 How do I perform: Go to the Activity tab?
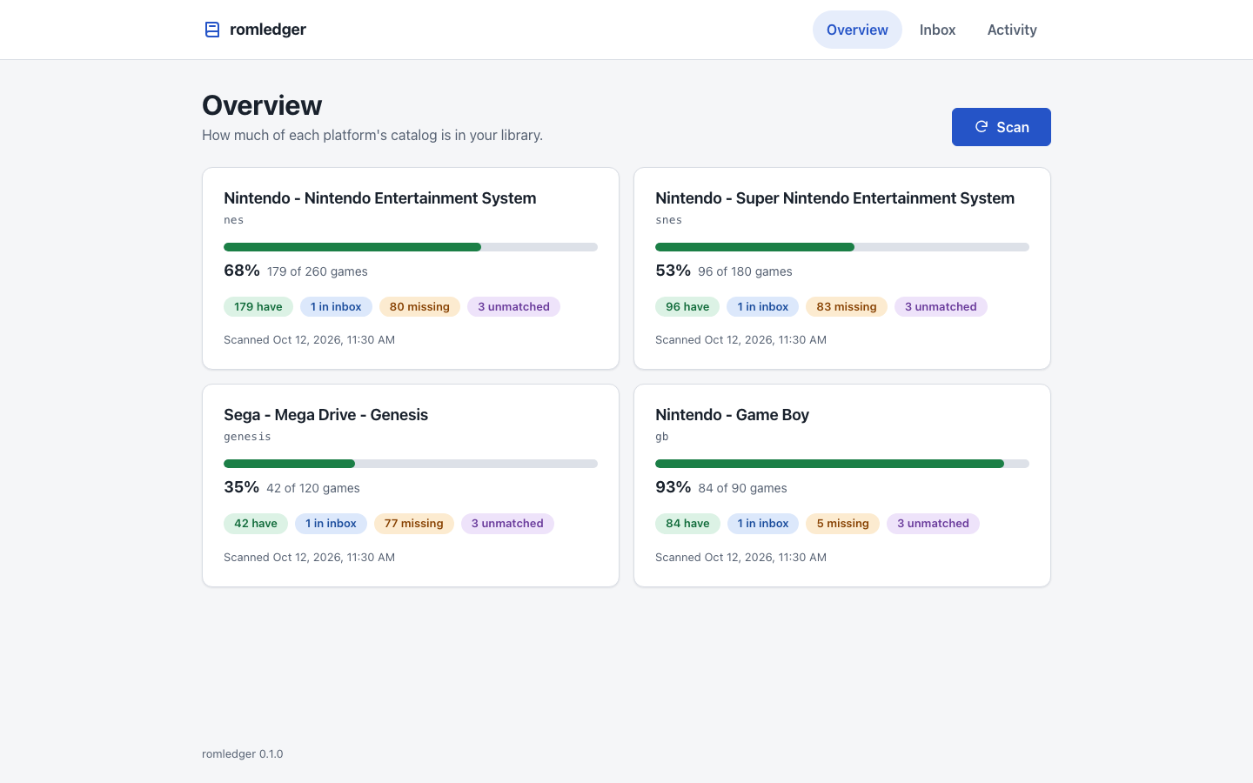[1012, 30]
